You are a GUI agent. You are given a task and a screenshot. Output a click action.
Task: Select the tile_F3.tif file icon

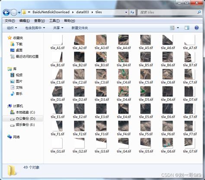coord(102,126)
